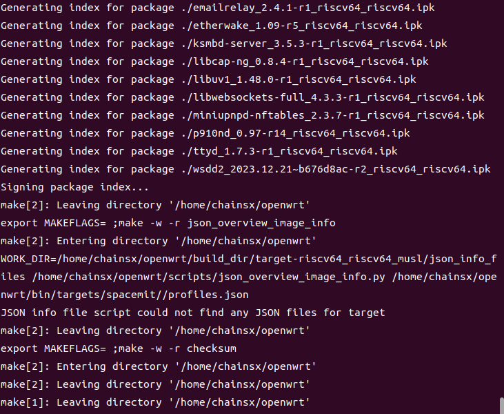Click the 'JSON info file script could not find' message
This screenshot has height=414, width=504.
[193, 313]
